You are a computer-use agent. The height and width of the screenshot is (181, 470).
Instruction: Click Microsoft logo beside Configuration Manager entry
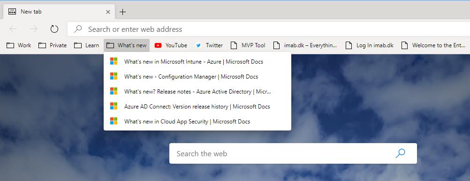click(114, 76)
